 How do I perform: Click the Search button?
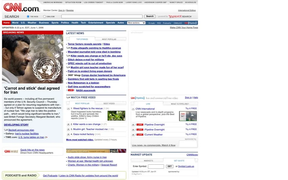[150, 16]
